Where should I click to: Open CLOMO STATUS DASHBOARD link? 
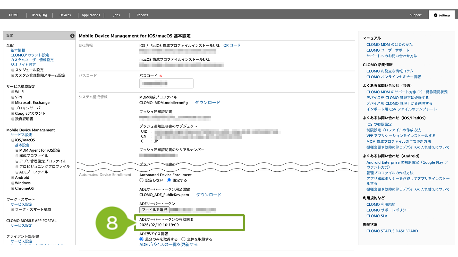(x=392, y=231)
